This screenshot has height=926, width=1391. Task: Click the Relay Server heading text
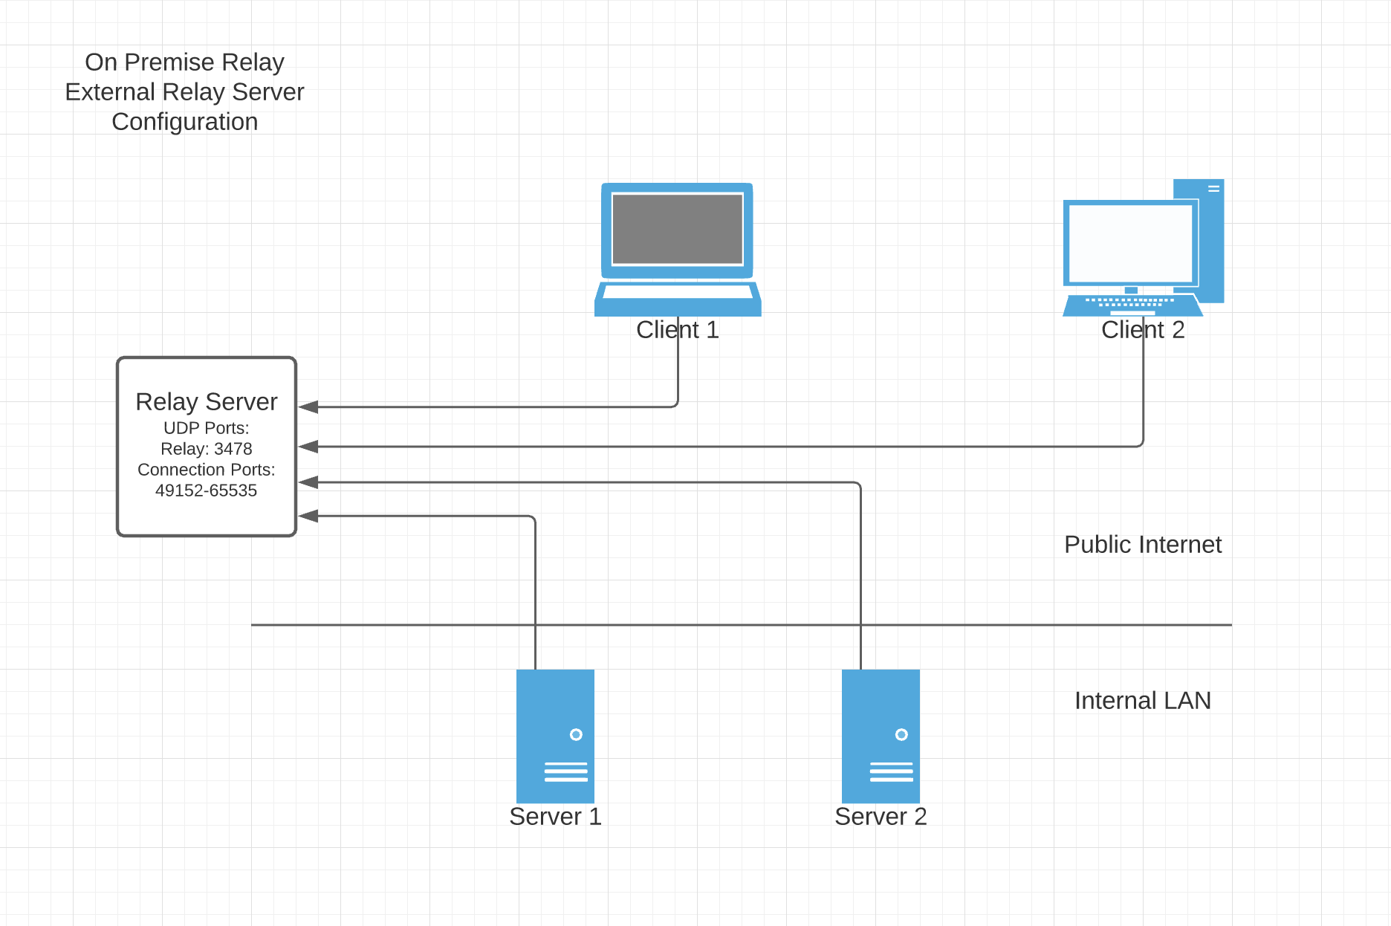(x=207, y=401)
